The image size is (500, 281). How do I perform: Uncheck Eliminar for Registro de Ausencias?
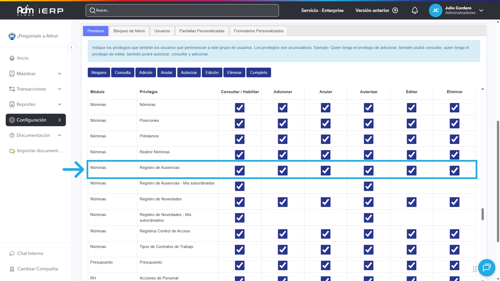454,171
